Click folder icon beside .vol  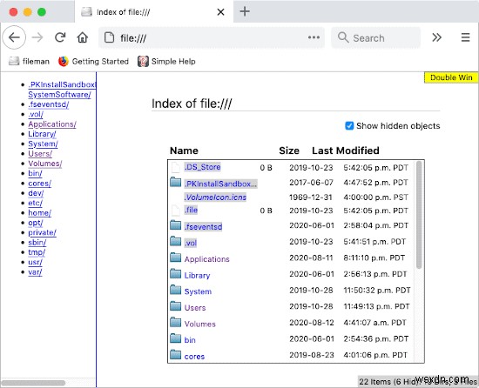coord(176,241)
